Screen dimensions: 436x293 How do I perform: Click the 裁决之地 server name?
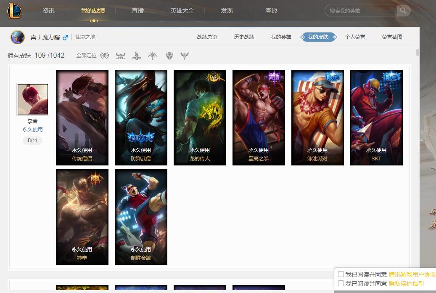[x=85, y=37]
